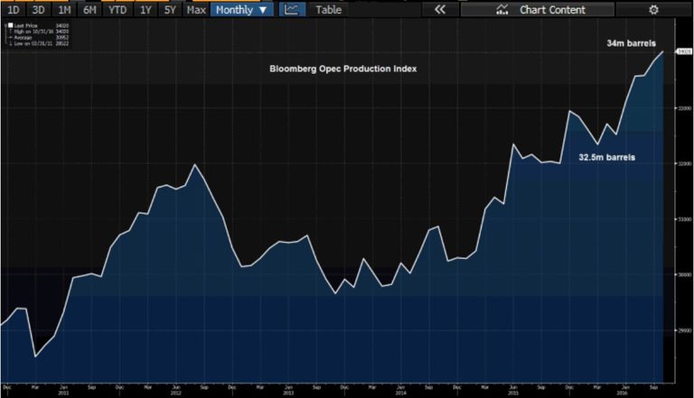
Task: Click the last price tag on right axis
Action: click(x=684, y=51)
